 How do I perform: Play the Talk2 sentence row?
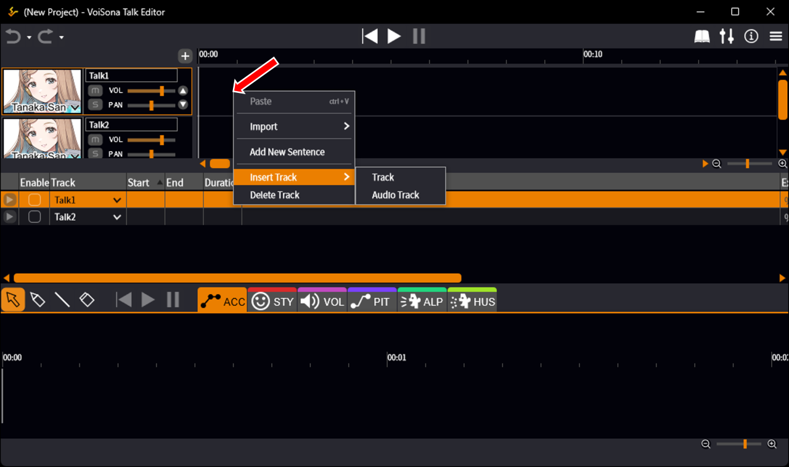point(9,217)
